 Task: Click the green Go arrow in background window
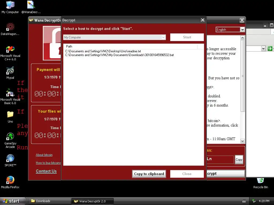(270, 49)
